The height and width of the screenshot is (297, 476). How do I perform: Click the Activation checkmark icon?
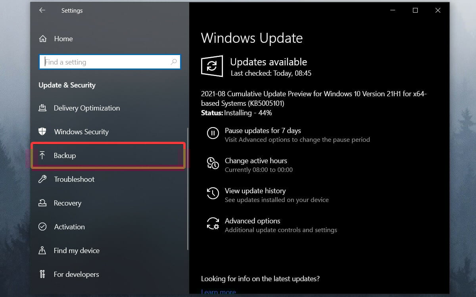(x=42, y=227)
